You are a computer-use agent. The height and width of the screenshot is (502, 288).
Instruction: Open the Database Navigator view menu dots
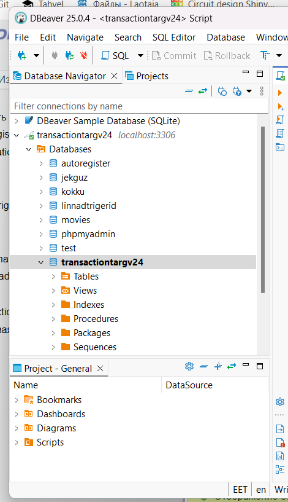[x=262, y=91]
